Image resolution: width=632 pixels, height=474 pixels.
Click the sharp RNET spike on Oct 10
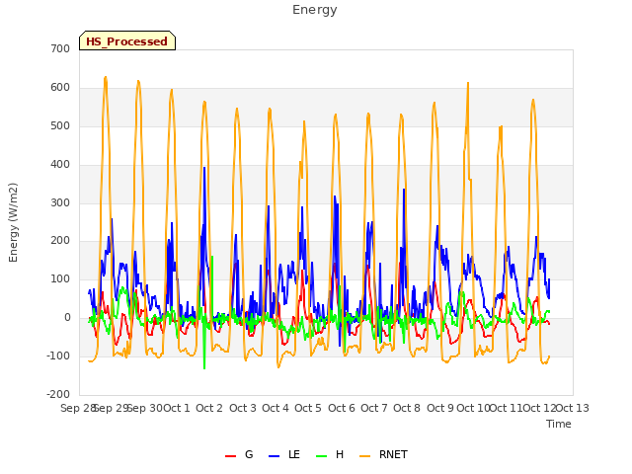click(468, 83)
